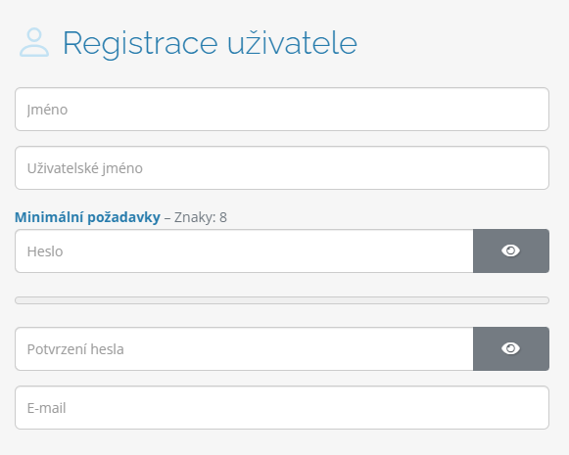The image size is (569, 455).
Task: Click the empty strength meter below Heslo
Action: pyautogui.click(x=282, y=300)
